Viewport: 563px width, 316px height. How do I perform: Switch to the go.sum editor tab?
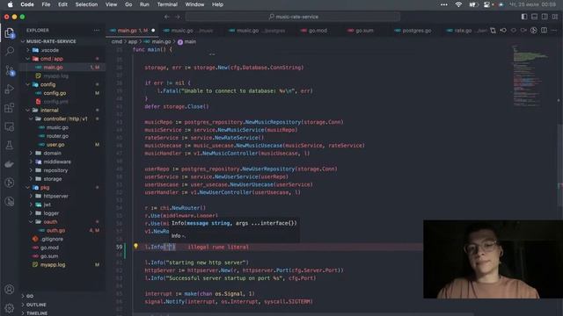click(364, 31)
